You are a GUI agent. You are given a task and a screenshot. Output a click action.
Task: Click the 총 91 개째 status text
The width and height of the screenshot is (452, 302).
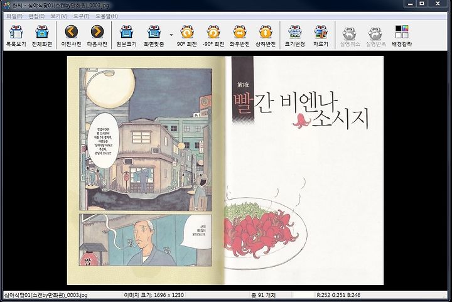coord(264,295)
